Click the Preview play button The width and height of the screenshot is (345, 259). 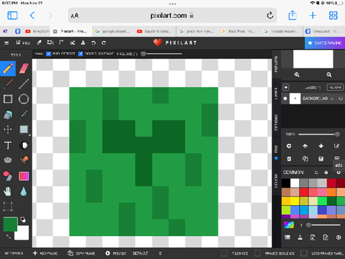click(x=116, y=253)
